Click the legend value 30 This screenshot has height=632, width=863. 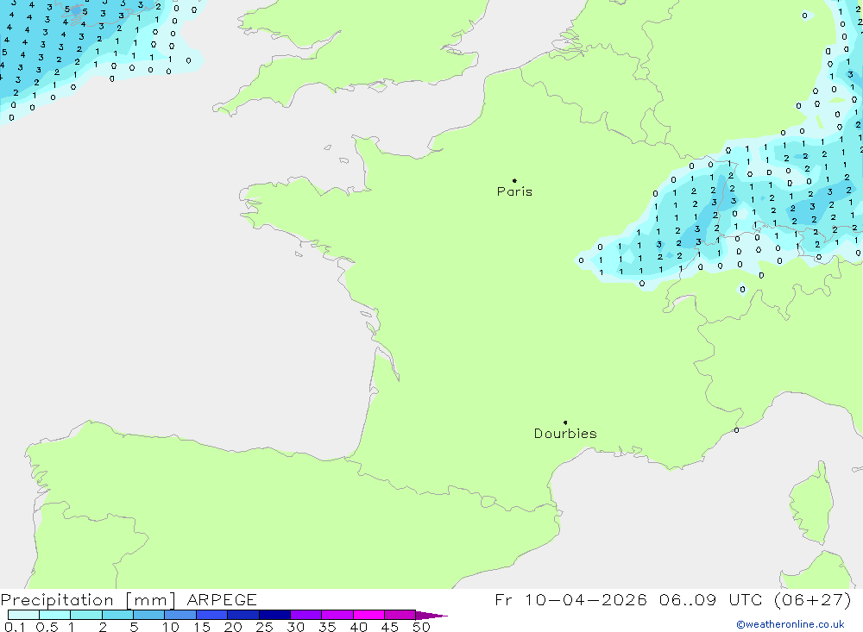[296, 627]
